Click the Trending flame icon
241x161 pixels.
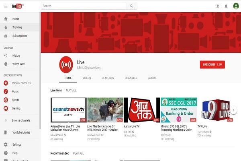tap(6, 27)
